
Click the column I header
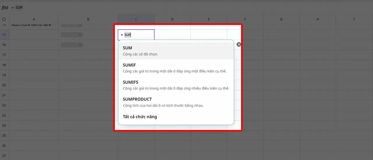[x=354, y=19]
